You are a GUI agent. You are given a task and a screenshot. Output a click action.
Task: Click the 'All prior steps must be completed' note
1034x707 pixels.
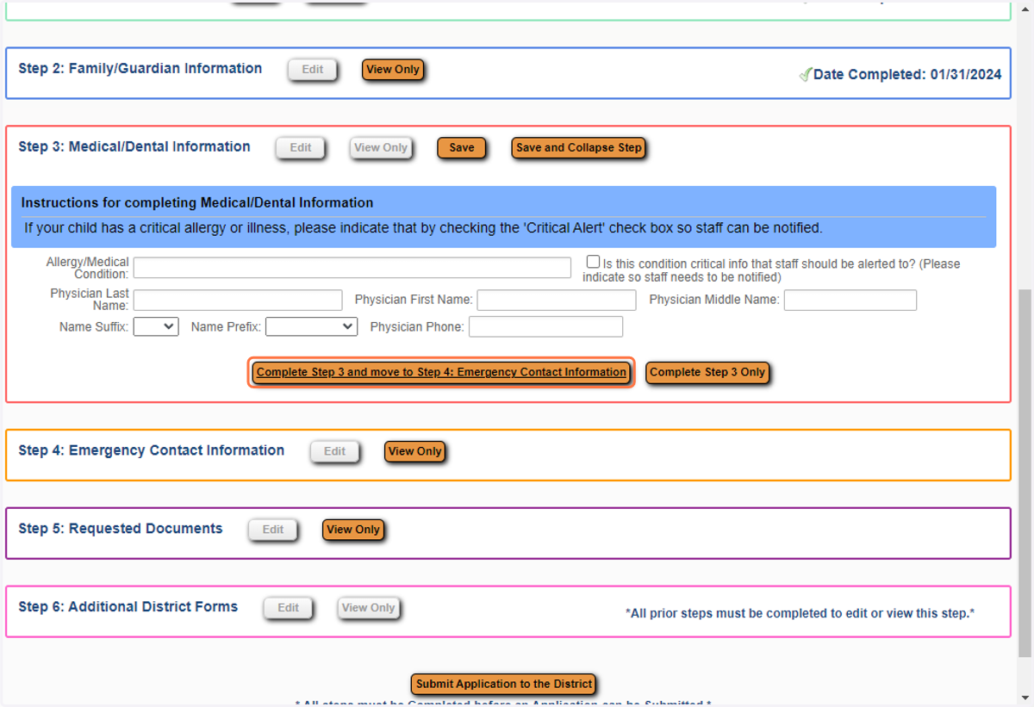(800, 614)
